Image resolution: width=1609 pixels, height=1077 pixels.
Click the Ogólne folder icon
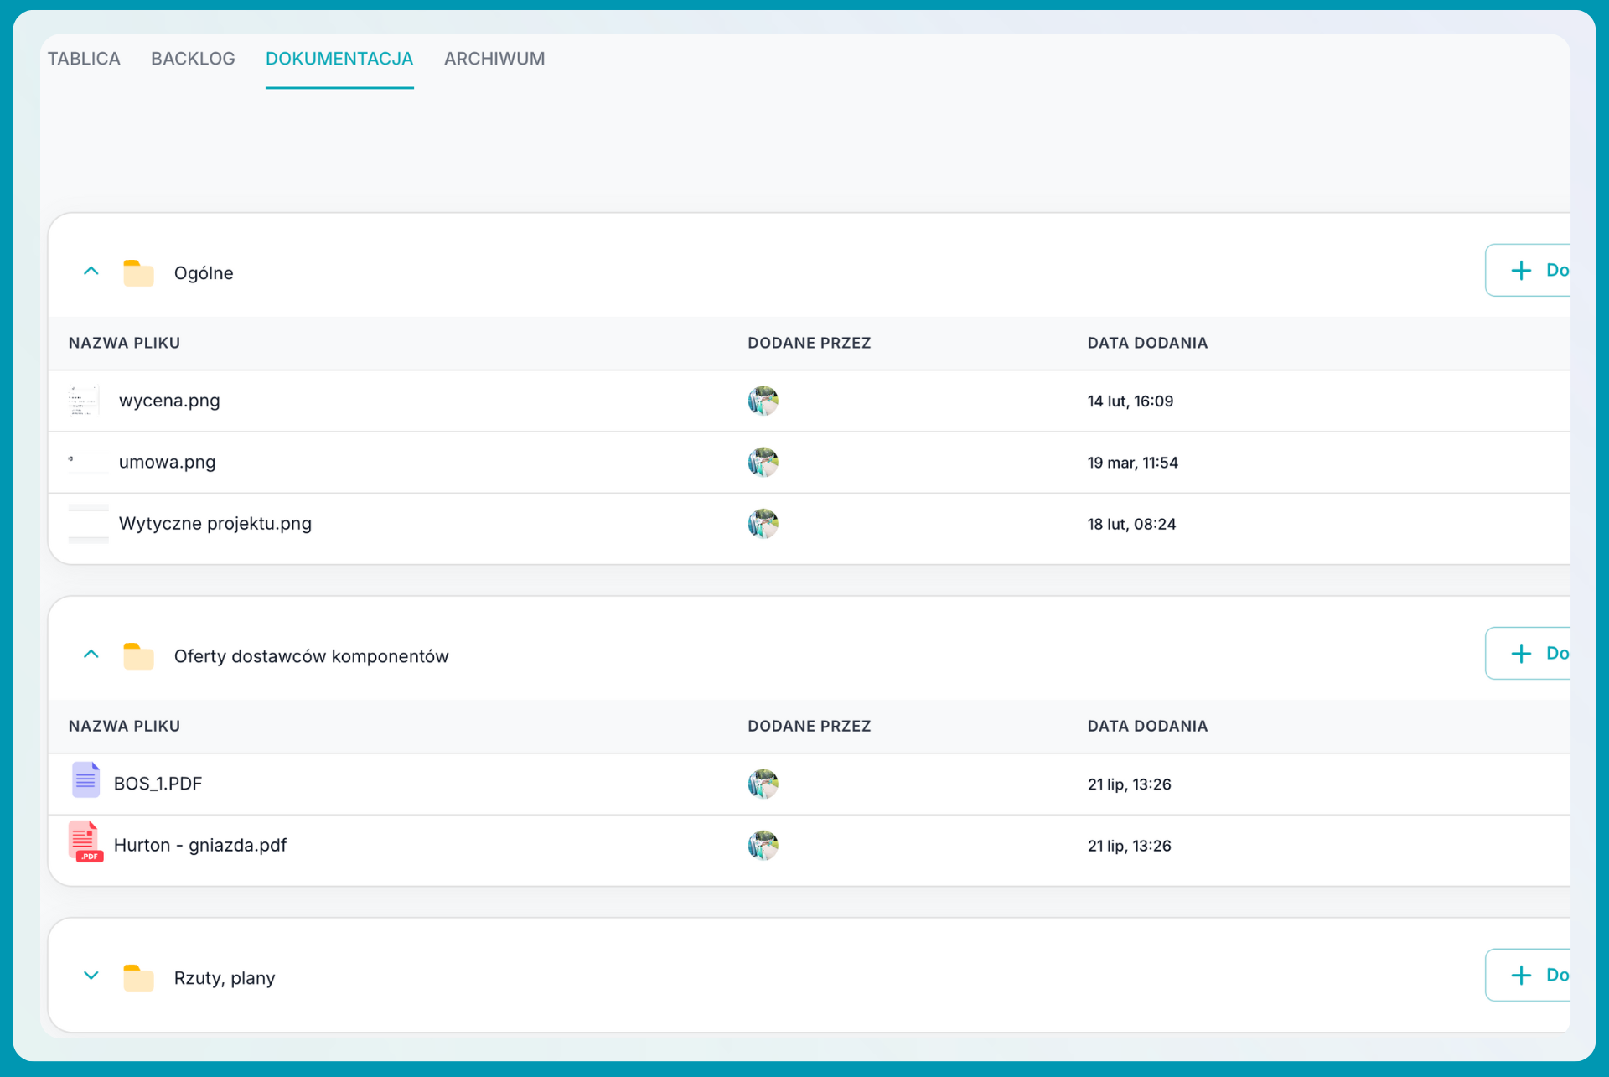click(138, 273)
